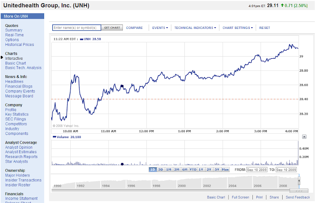
Task: Click the volume chart marker dot
Action: pos(122,164)
